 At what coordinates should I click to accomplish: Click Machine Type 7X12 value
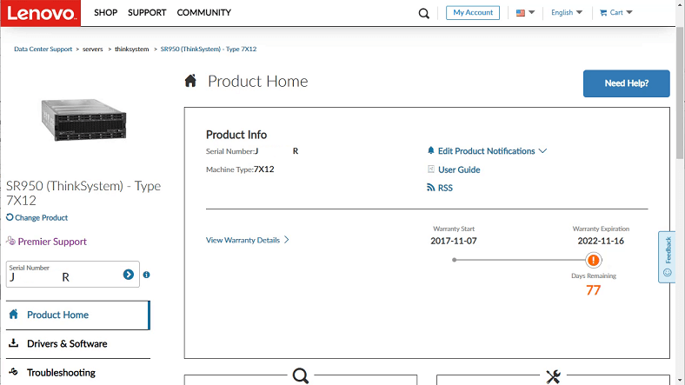pos(264,169)
